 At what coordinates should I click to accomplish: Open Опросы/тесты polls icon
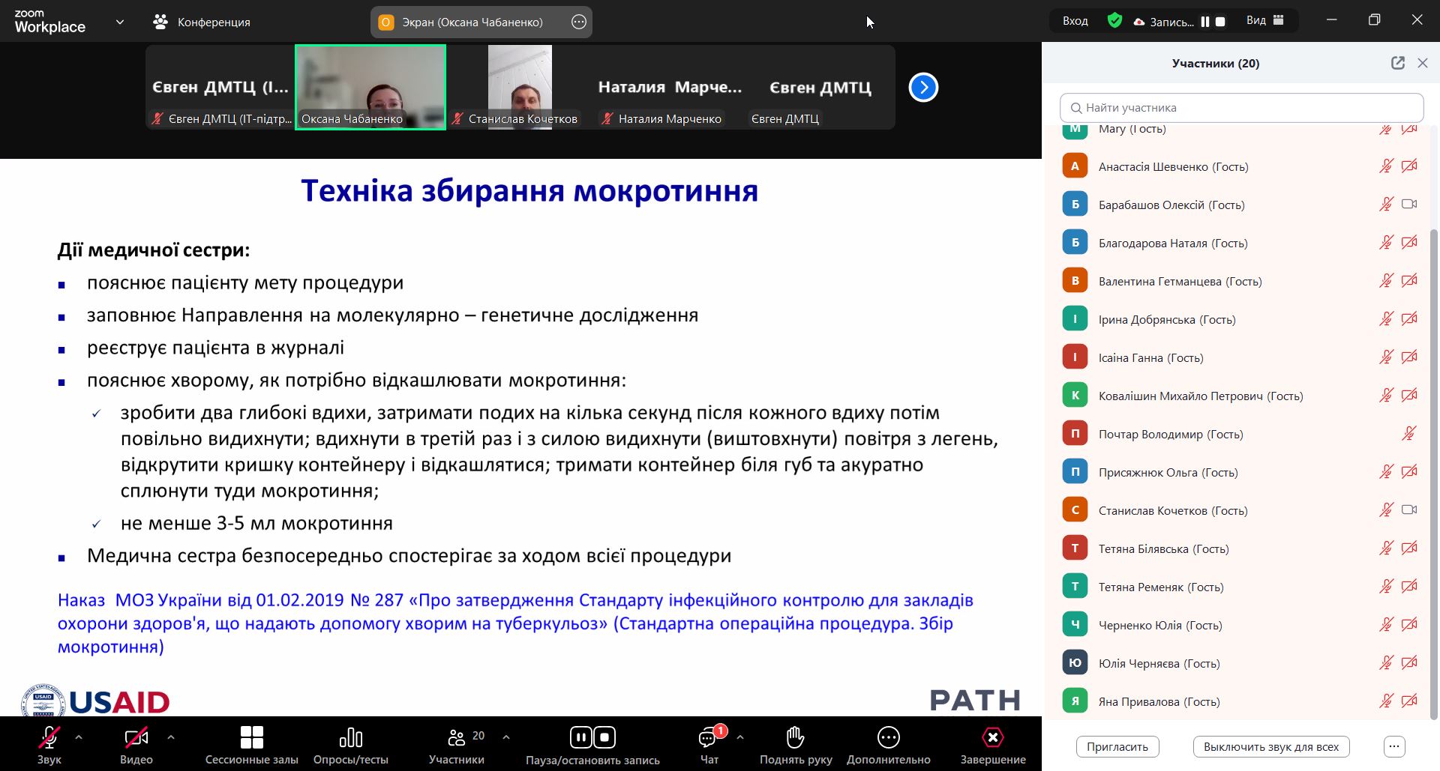coord(350,738)
